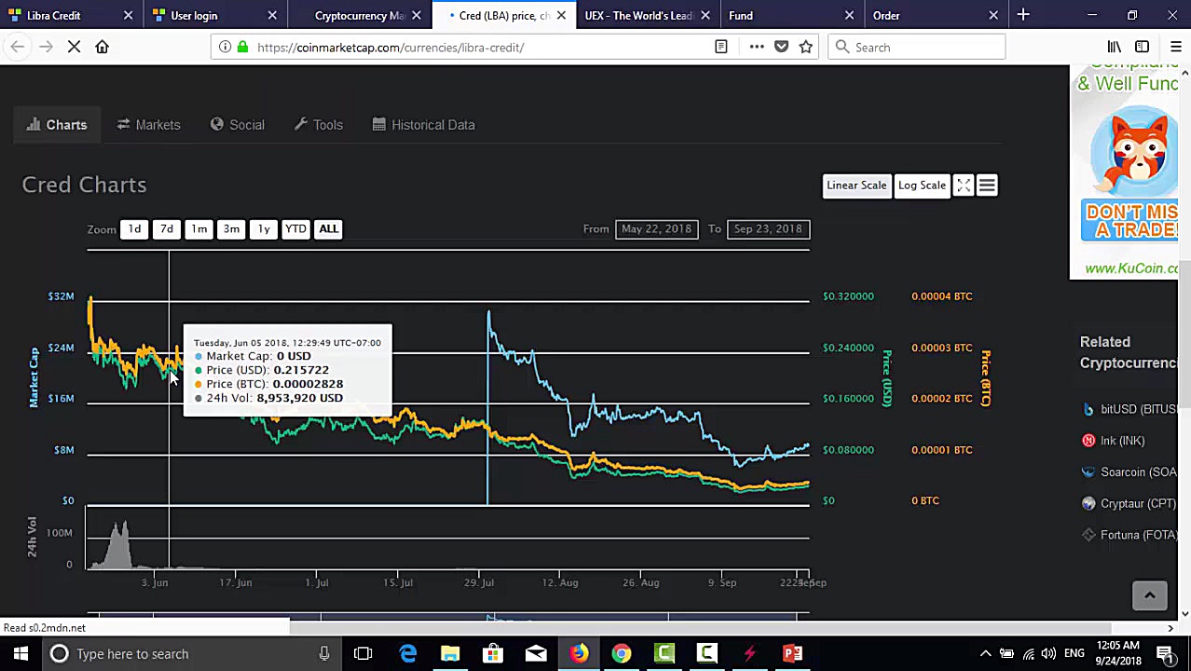Viewport: 1191px width, 671px height.
Task: Open the Markets section tab
Action: [x=148, y=125]
